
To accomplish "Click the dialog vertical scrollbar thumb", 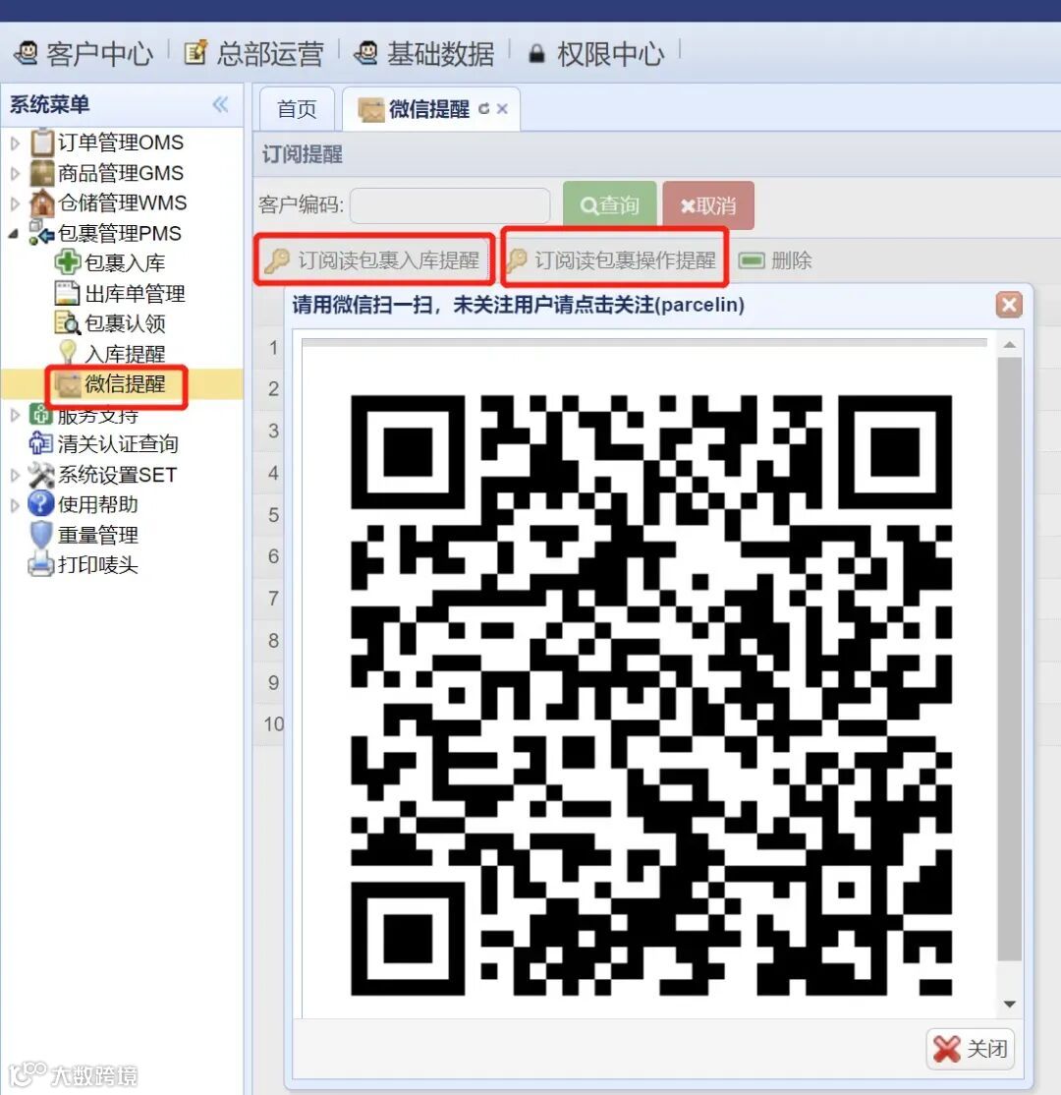I will [x=1009, y=660].
